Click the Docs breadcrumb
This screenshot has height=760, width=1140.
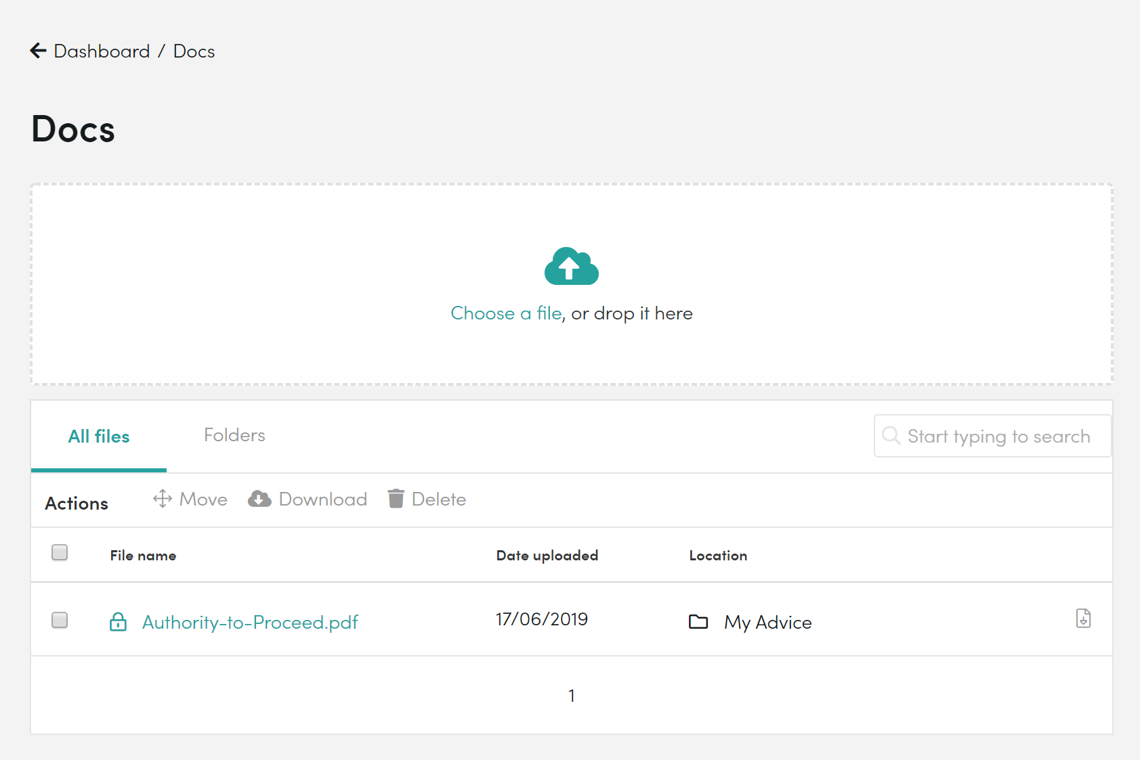[194, 51]
